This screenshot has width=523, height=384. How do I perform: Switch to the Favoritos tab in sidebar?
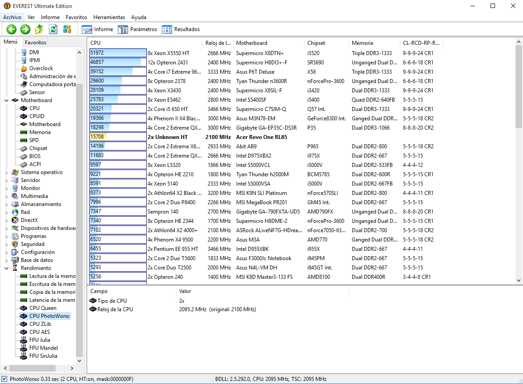tap(36, 42)
